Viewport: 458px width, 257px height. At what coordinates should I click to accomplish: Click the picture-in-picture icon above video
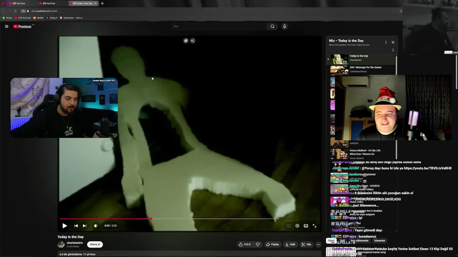[186, 41]
